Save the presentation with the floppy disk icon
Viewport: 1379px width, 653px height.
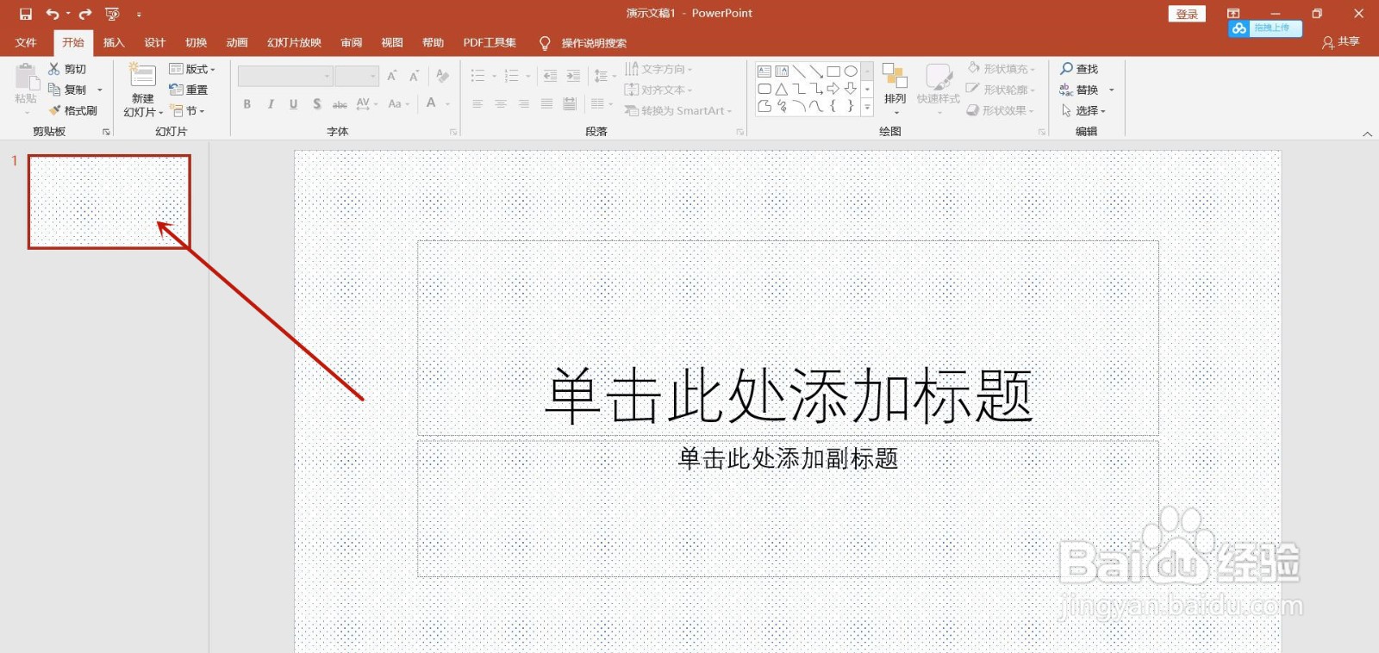pyautogui.click(x=26, y=14)
